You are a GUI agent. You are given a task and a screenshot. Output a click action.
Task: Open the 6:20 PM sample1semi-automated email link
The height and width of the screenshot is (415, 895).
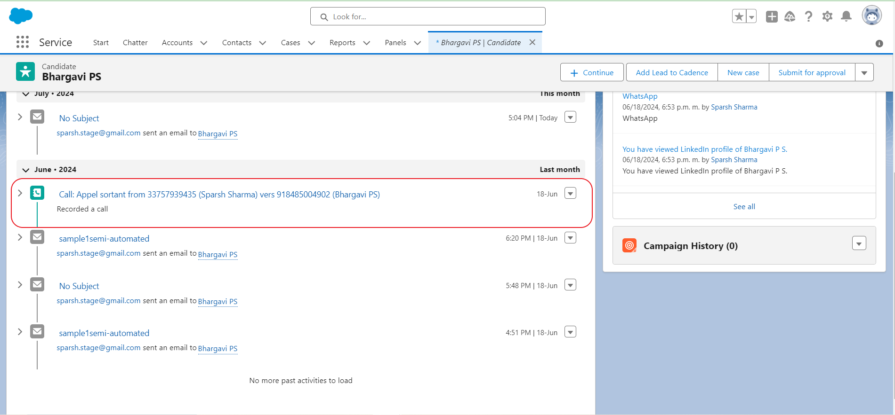pyautogui.click(x=104, y=239)
